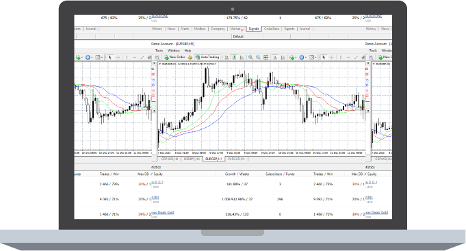The image size is (466, 251).
Task: Open the Window menu next to Help
Action: tap(174, 51)
